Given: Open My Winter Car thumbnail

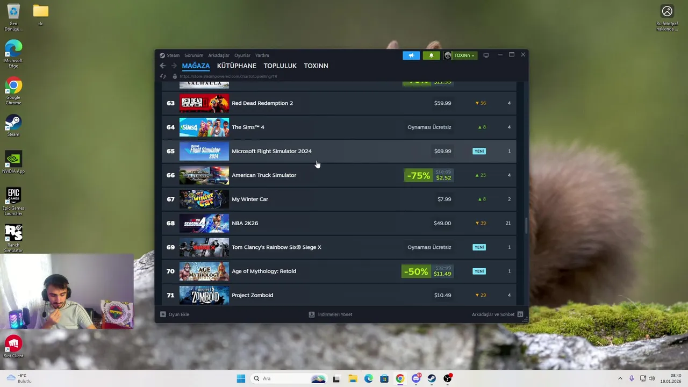Looking at the screenshot, I should pyautogui.click(x=204, y=199).
